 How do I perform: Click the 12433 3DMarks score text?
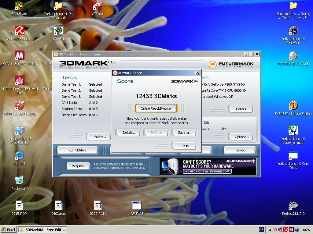pyautogui.click(x=156, y=96)
